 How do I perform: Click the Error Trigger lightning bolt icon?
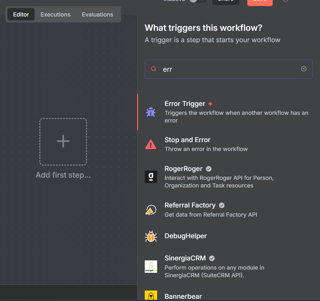point(210,104)
